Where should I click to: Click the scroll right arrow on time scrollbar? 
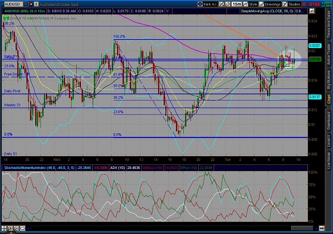(x=316, y=229)
